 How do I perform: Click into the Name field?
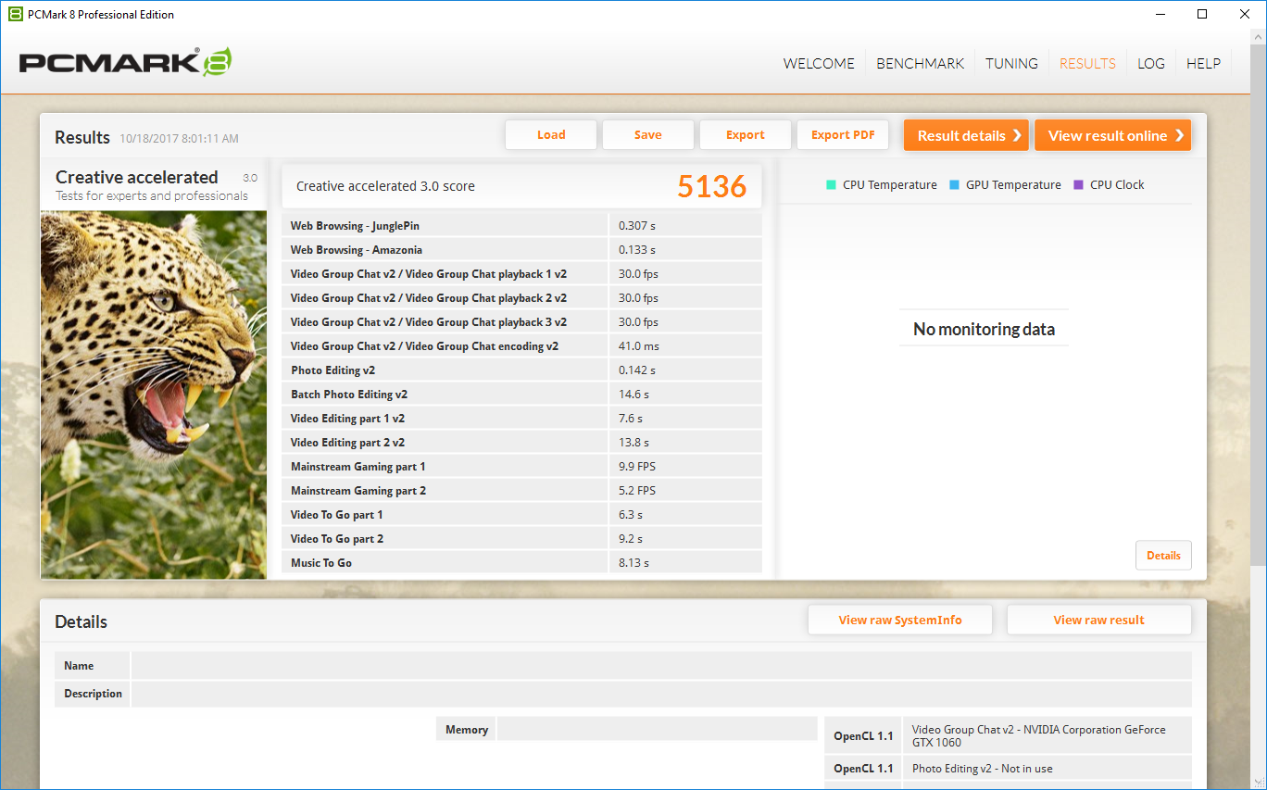click(x=660, y=666)
